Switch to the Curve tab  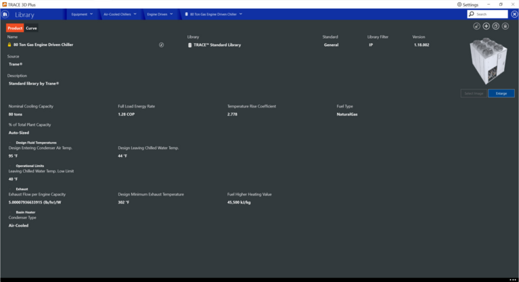(31, 28)
